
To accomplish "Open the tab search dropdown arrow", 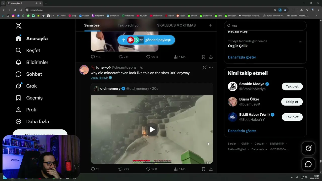I will [3, 3].
